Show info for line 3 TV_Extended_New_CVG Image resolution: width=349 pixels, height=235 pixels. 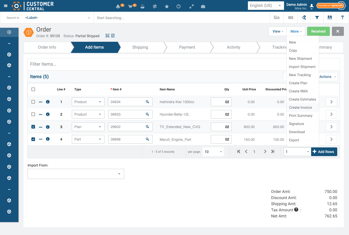[x=48, y=127]
